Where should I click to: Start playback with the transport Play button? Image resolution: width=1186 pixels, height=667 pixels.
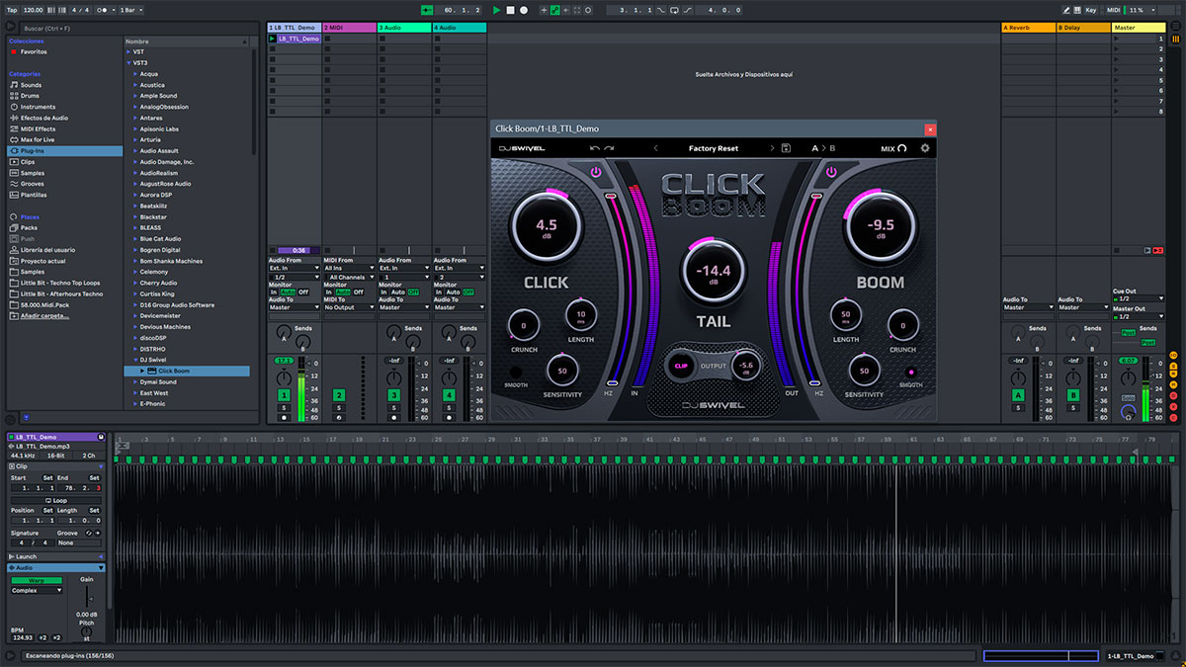coord(497,10)
